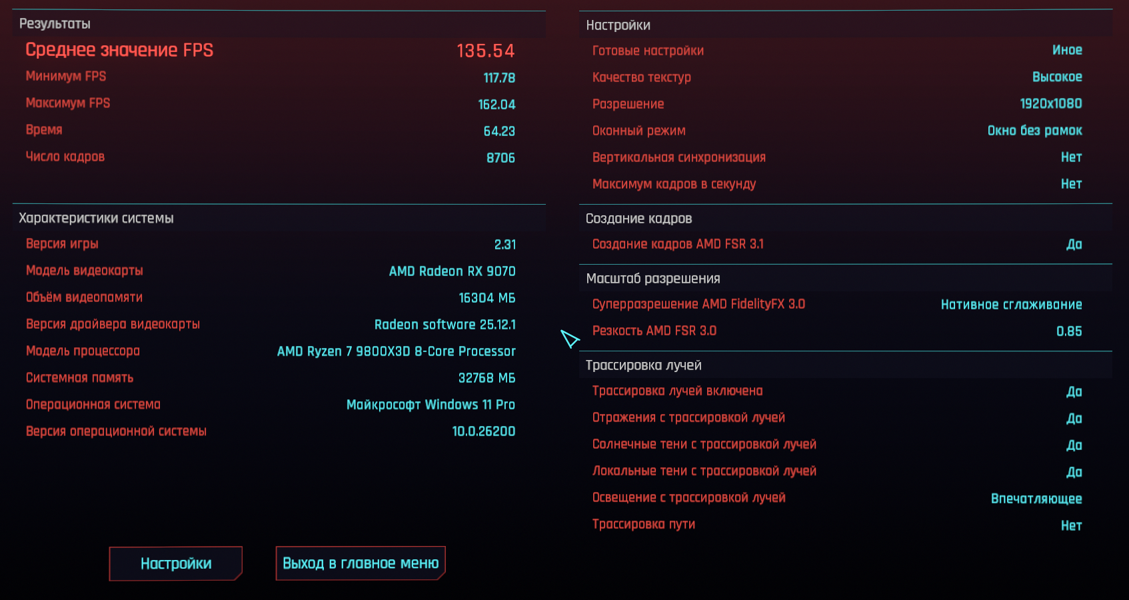Click the video memory value 16304 МБ

(487, 298)
